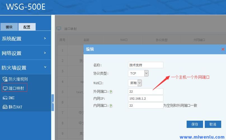Viewport: 226px width, 140px height.
Task: Click the WSG-500E title logo
Action: click(x=26, y=7)
